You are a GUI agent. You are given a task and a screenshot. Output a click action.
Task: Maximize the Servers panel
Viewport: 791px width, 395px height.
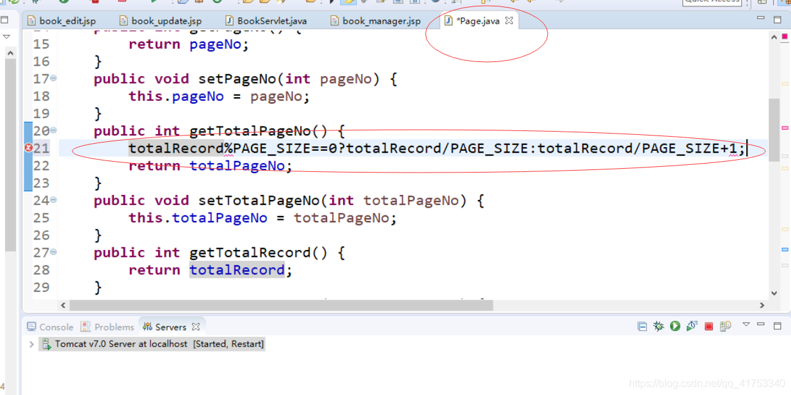click(x=778, y=326)
